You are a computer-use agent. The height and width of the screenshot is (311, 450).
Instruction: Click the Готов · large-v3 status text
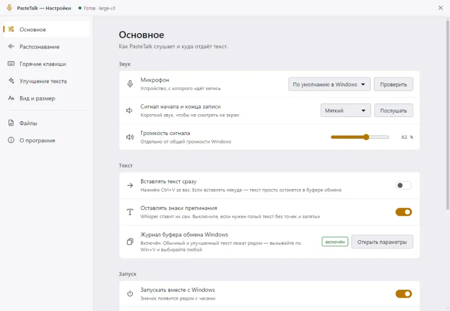[100, 8]
